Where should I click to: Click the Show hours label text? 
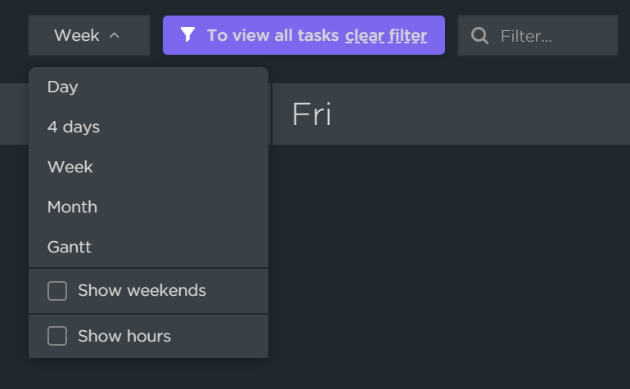click(124, 336)
